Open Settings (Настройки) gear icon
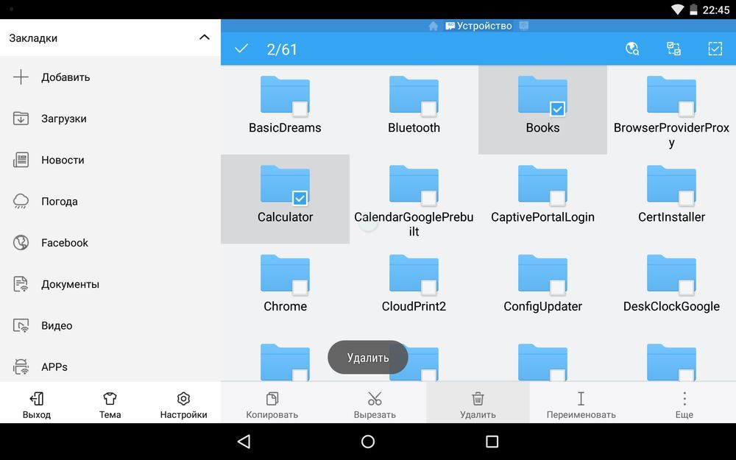 pyautogui.click(x=183, y=399)
